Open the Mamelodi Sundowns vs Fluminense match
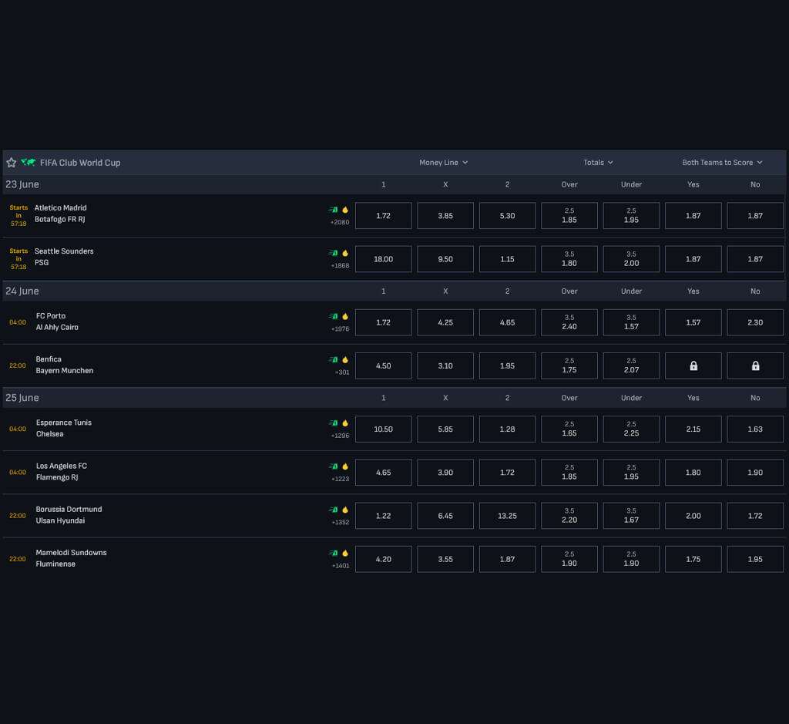This screenshot has height=724, width=789. tap(71, 558)
